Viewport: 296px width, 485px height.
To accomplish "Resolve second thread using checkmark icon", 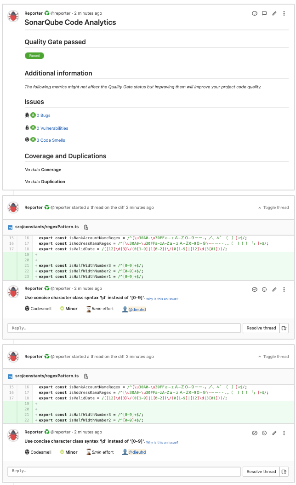I will [254, 433].
